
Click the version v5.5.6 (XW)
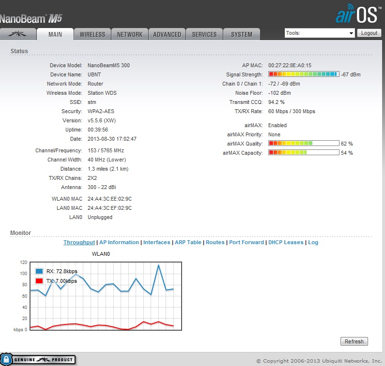[x=102, y=120]
